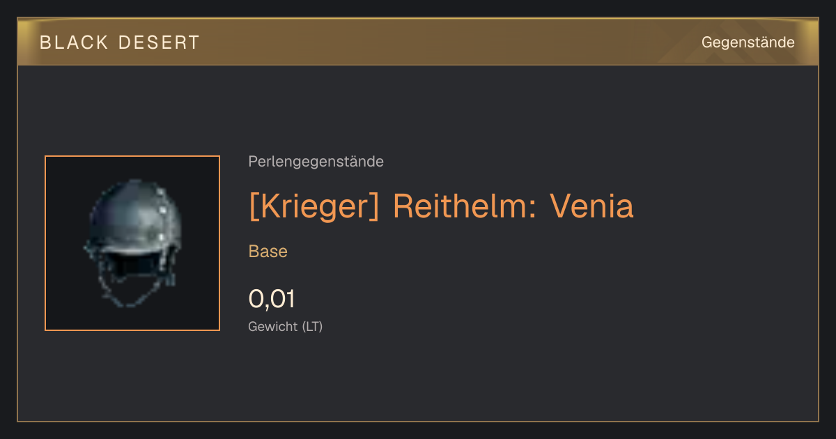836x439 pixels.
Task: Click the helmet's riveted dome in the item image
Action: 134,210
